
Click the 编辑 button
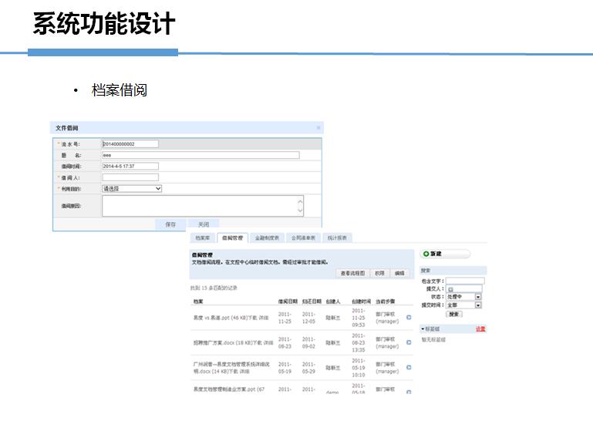399,273
